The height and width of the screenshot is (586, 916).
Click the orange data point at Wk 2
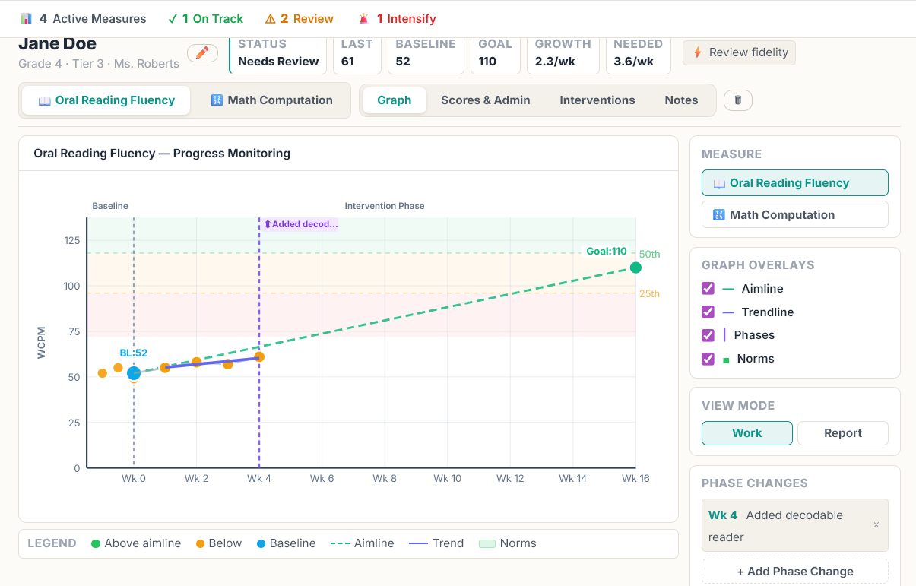[196, 362]
